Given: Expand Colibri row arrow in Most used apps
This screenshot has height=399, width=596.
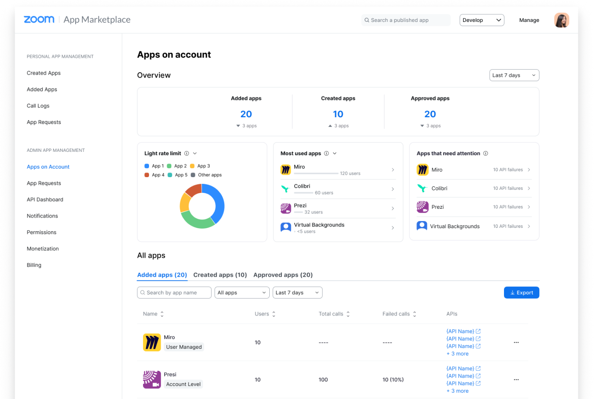Looking at the screenshot, I should click(x=393, y=189).
